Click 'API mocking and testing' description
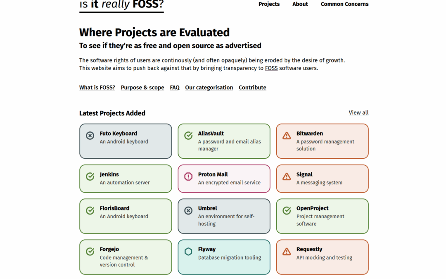This screenshot has height=279, width=446. point(324,258)
